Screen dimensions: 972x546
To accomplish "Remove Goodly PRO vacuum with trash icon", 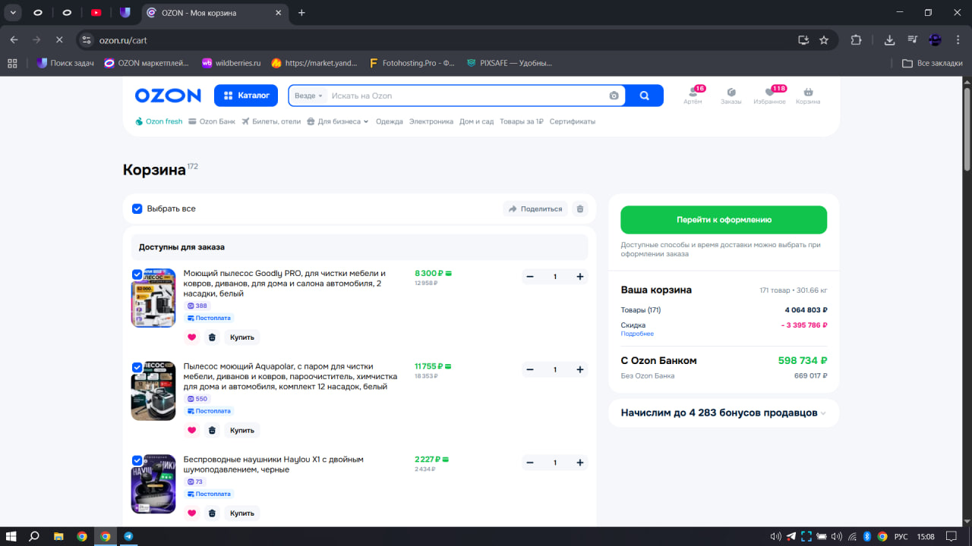I will click(212, 337).
